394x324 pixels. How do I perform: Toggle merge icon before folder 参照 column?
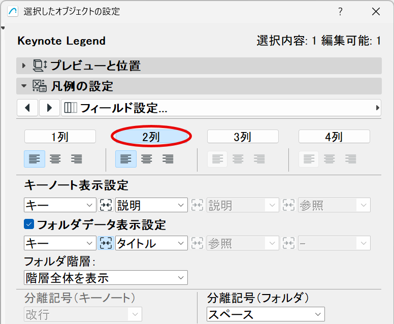(197, 243)
